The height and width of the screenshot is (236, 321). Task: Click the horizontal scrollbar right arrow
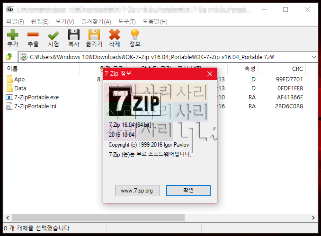[313, 218]
